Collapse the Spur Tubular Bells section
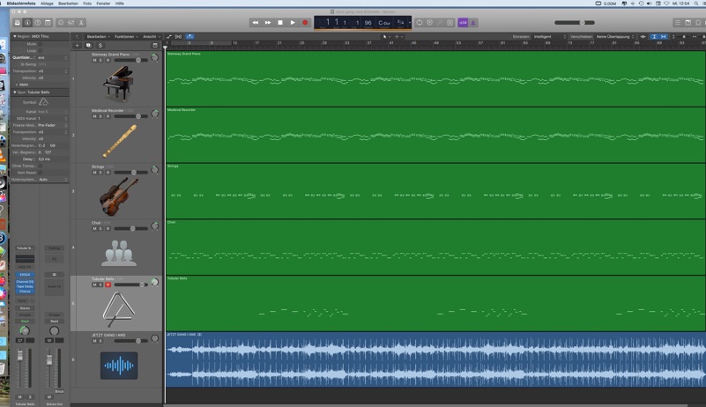The height and width of the screenshot is (407, 706). pyautogui.click(x=14, y=92)
